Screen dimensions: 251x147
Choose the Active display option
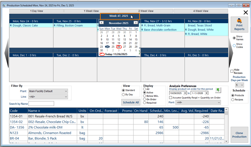point(145,93)
